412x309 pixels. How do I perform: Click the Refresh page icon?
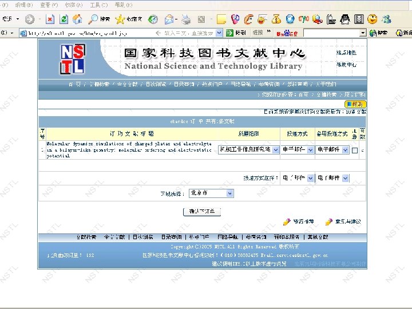tap(64, 19)
